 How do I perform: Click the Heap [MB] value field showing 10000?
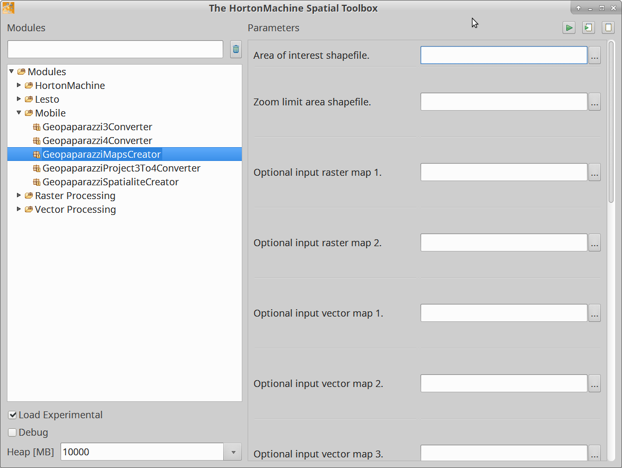142,452
